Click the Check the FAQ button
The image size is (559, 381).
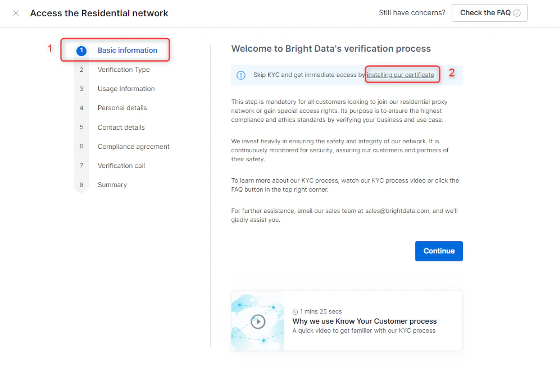coord(489,13)
